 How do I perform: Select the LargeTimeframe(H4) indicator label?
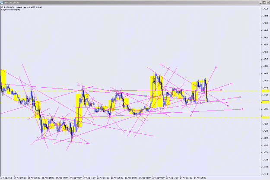(x=11, y=10)
